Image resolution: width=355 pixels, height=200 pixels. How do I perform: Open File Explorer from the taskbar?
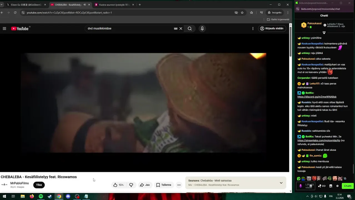(22, 196)
